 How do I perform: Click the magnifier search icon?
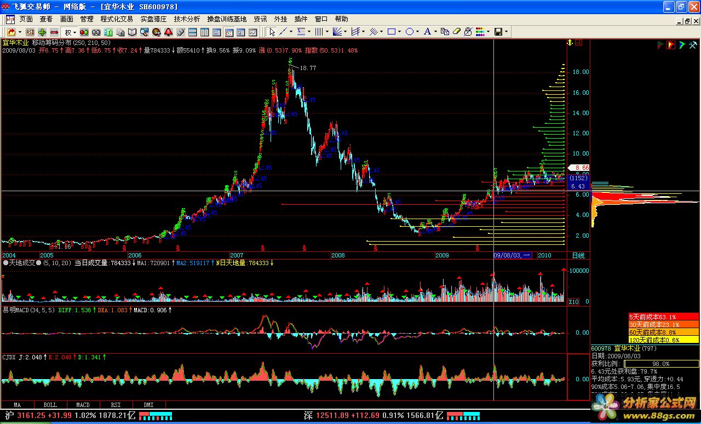(x=145, y=32)
